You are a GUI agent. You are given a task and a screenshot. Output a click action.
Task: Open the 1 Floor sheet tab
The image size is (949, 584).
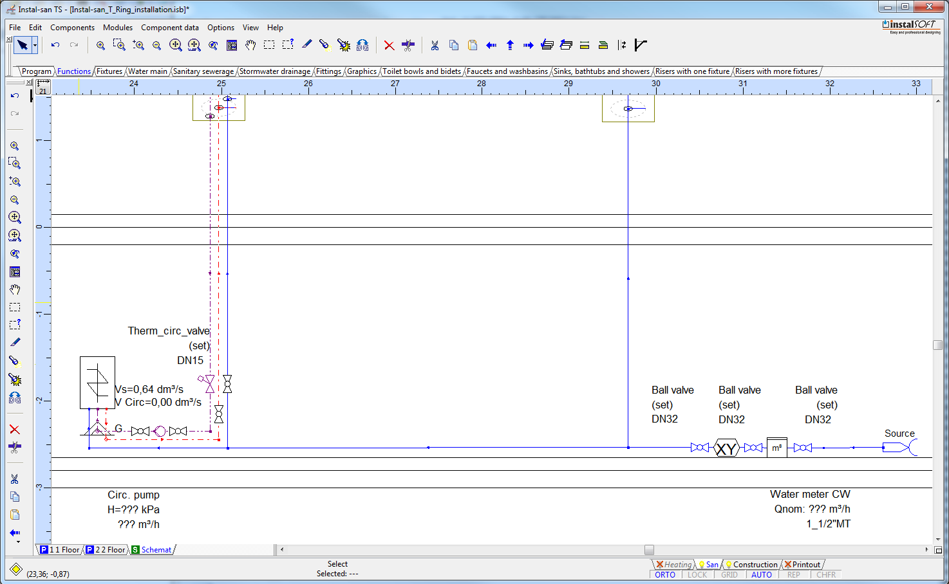(x=60, y=550)
